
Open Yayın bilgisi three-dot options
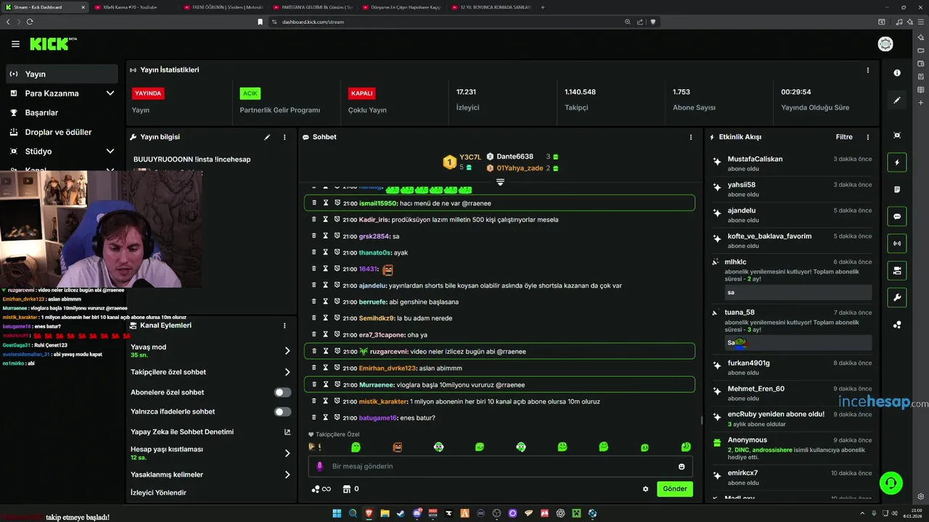click(x=285, y=137)
